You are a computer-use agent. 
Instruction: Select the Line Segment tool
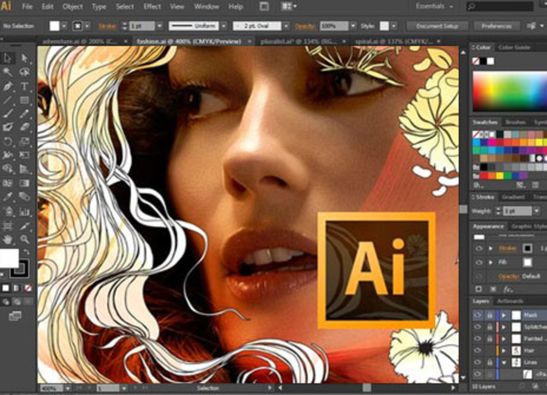coord(8,100)
